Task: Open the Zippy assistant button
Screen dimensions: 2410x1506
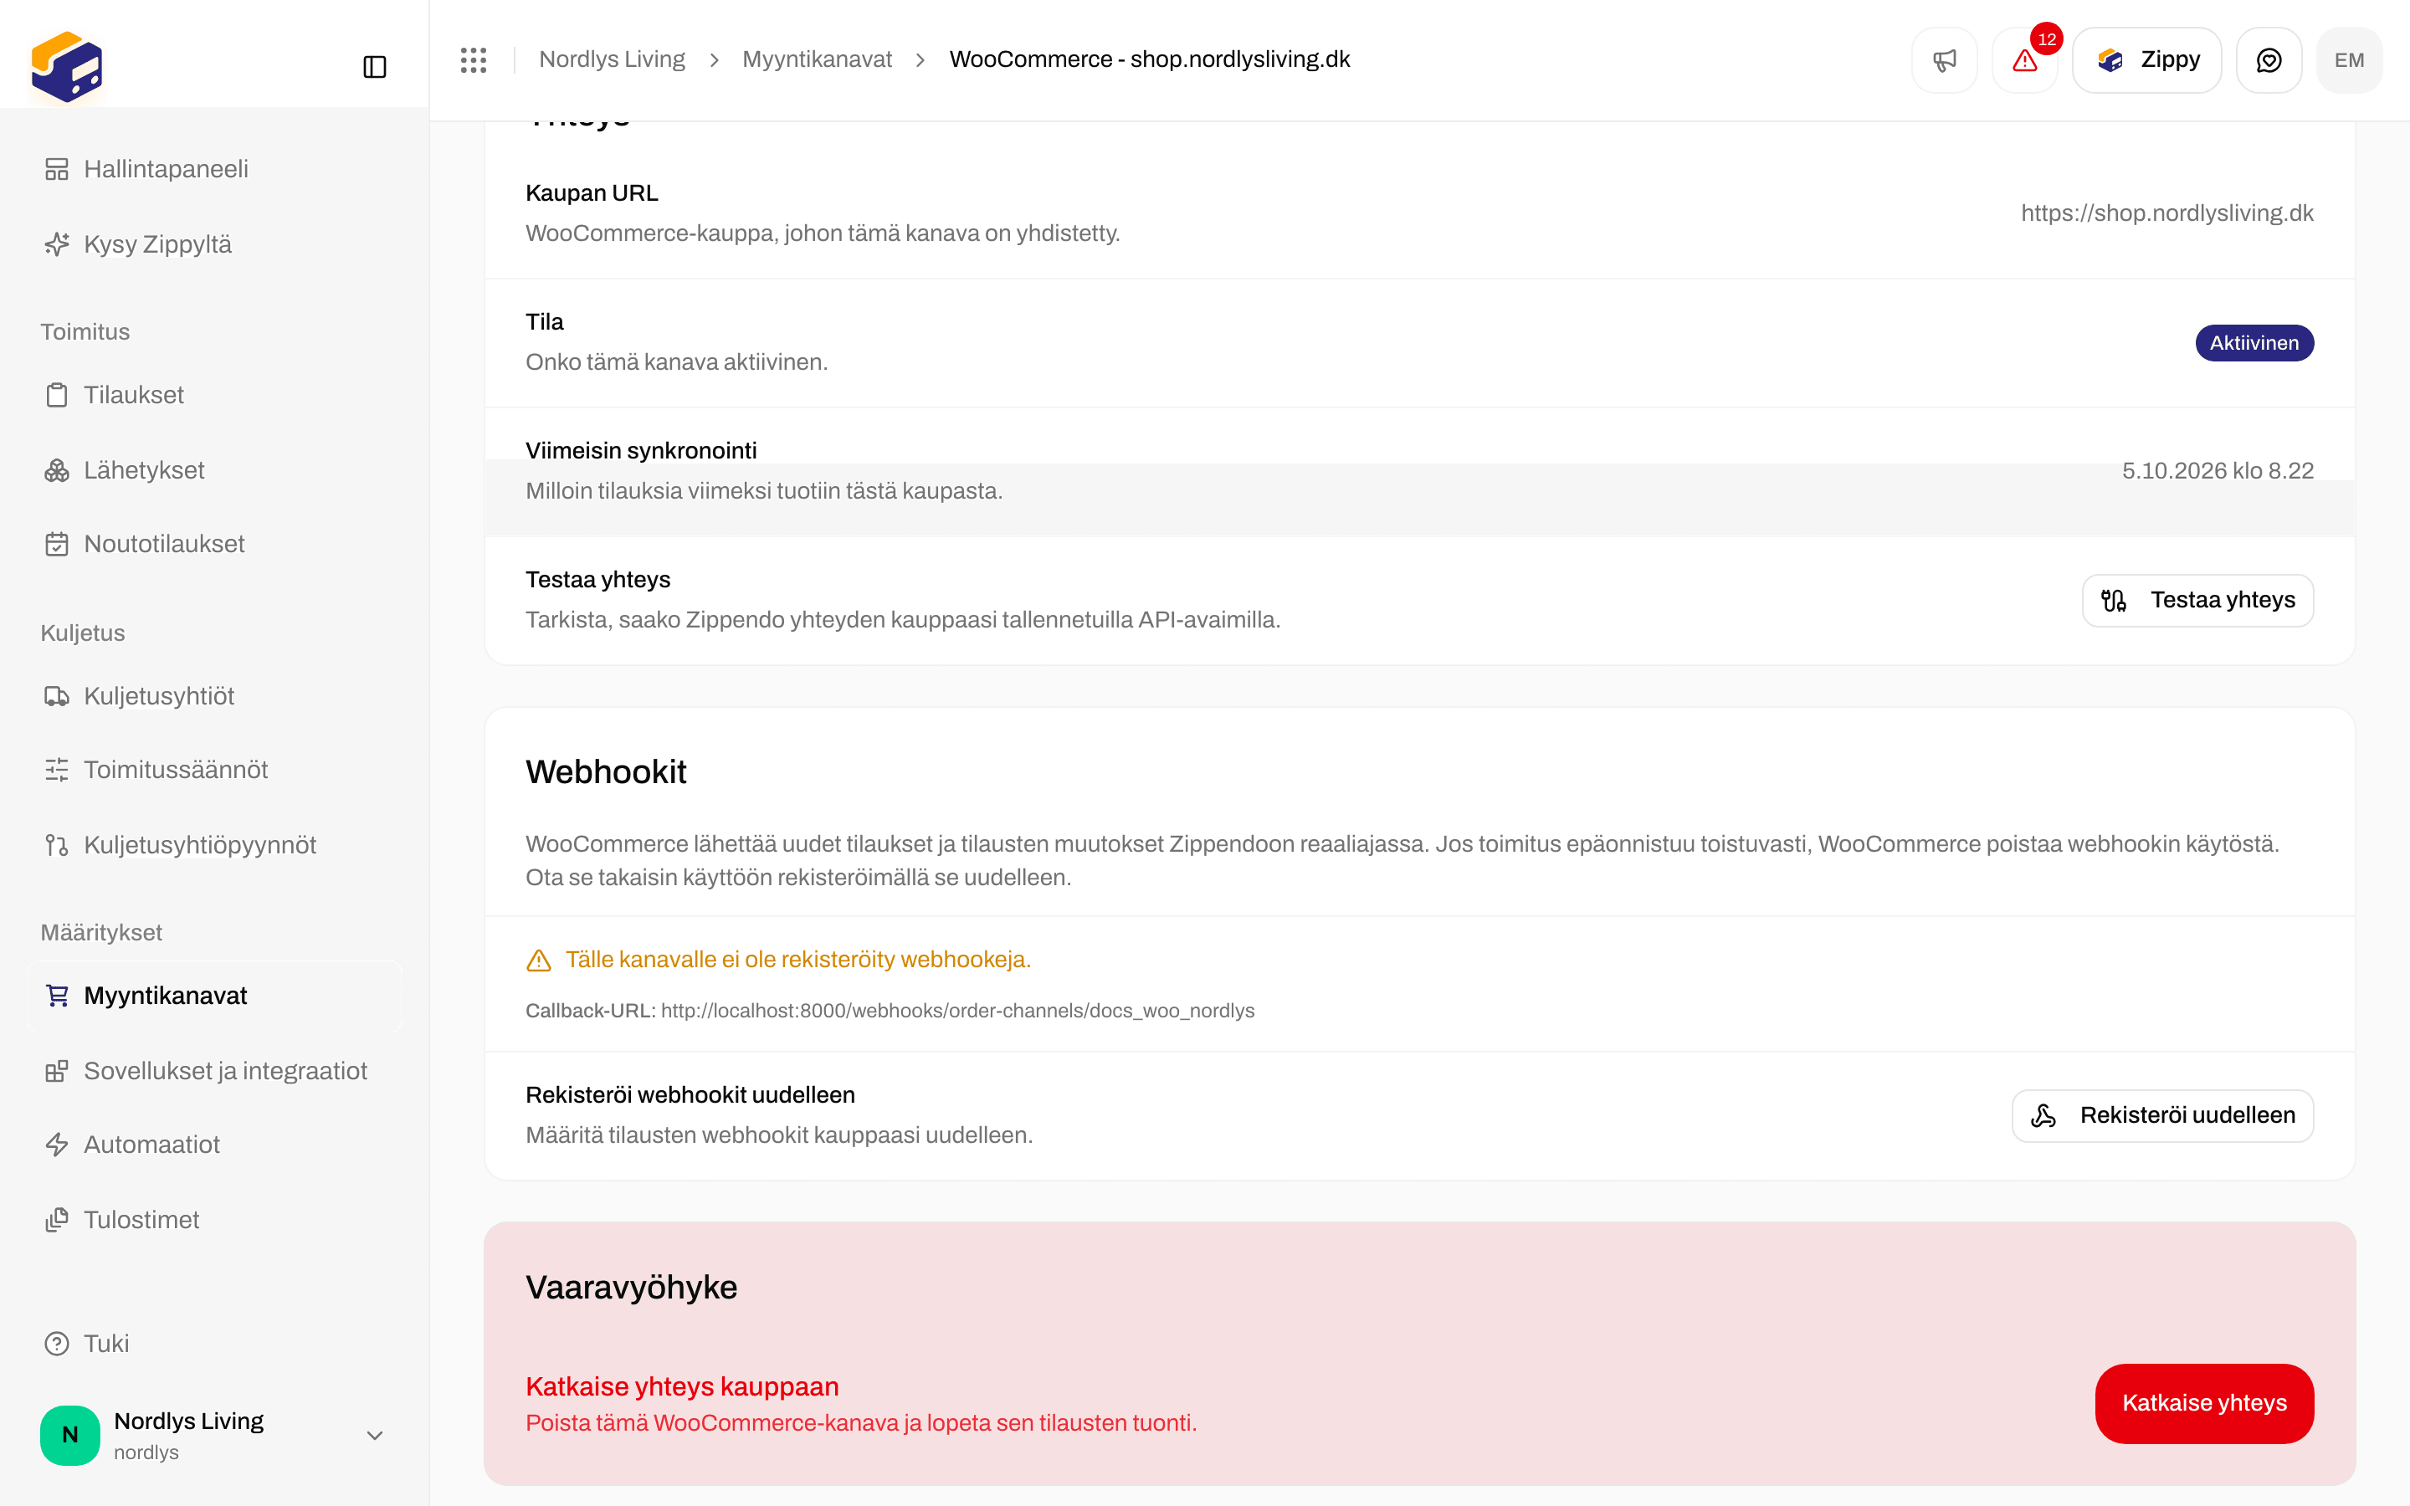Action: pyautogui.click(x=2147, y=59)
